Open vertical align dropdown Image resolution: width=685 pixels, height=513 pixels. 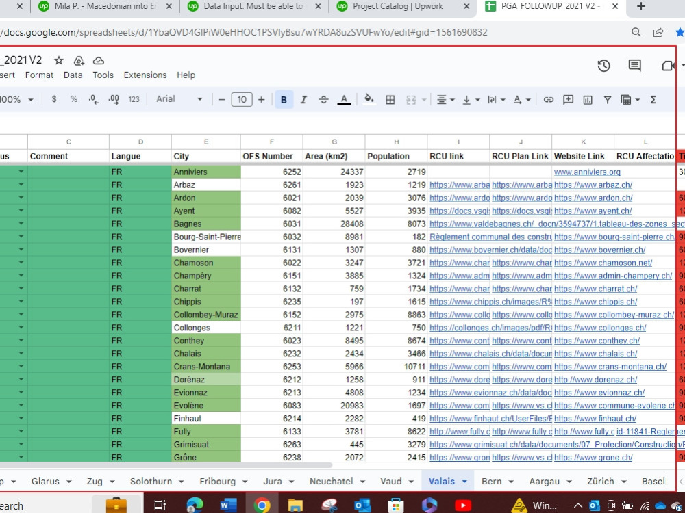point(471,100)
